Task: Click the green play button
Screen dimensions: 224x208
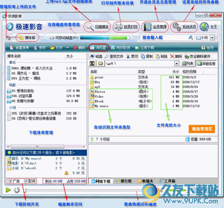Action: (x=8, y=190)
